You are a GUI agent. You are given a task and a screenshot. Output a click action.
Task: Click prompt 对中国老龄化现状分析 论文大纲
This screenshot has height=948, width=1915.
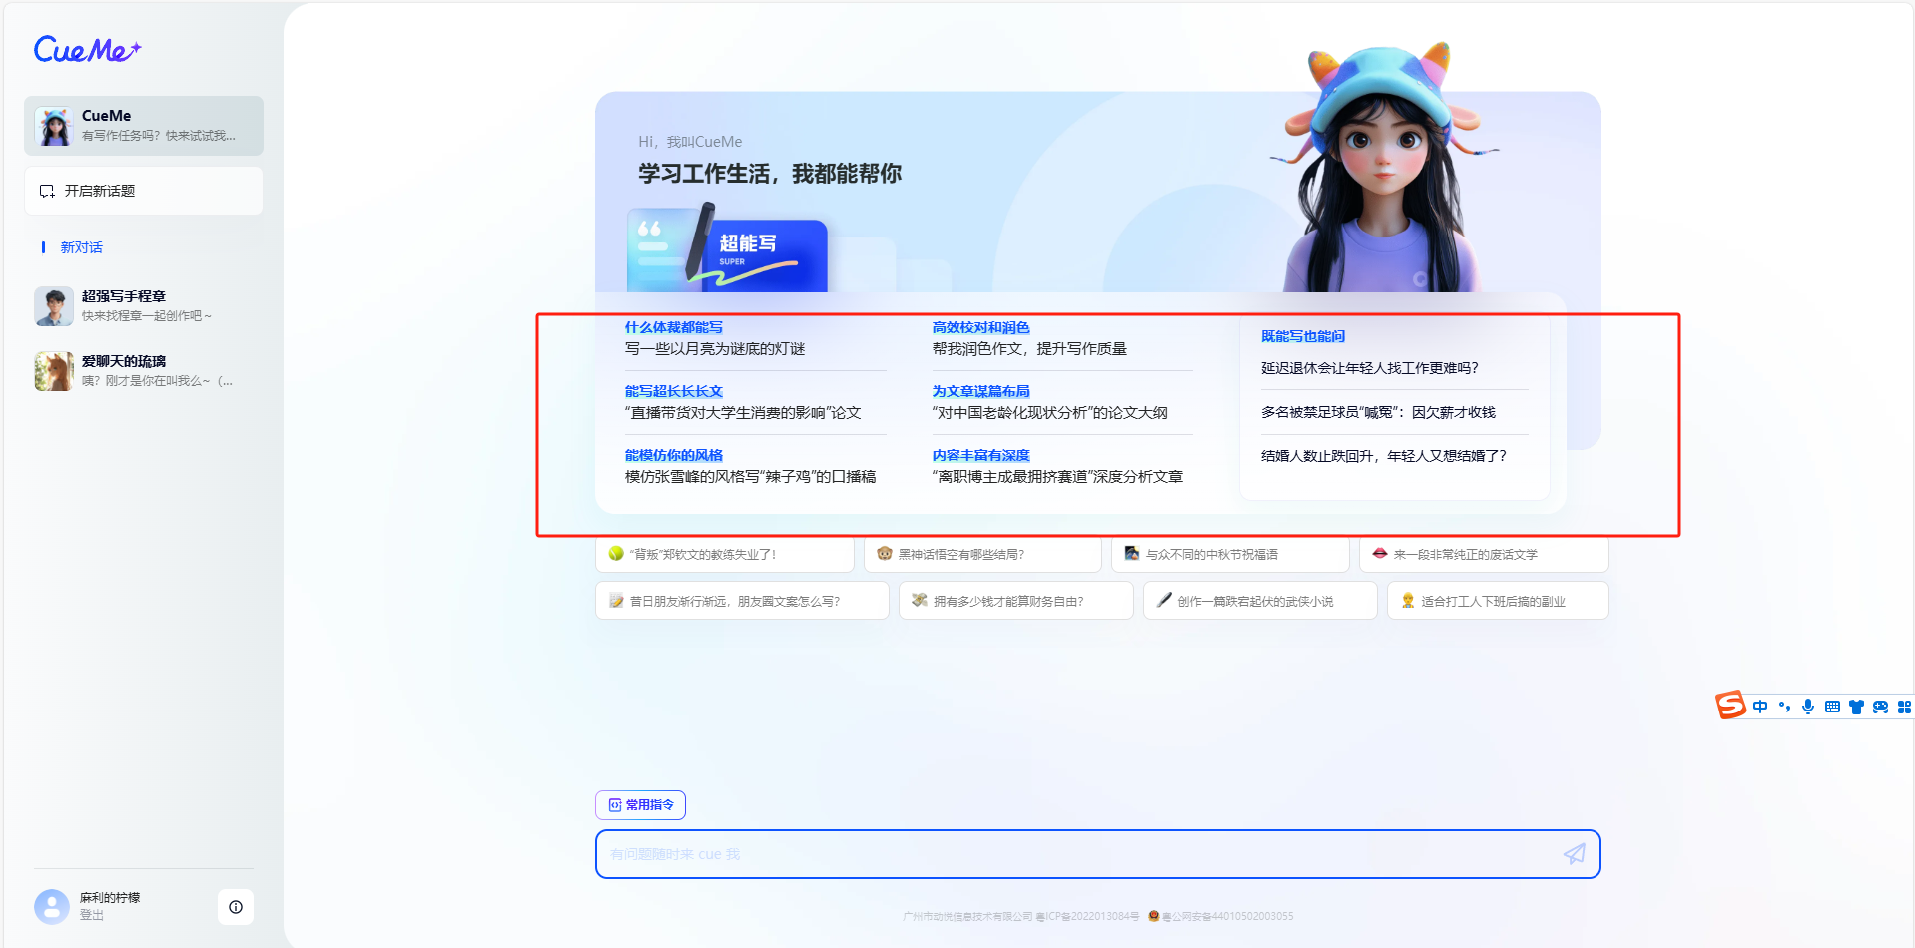(1049, 413)
